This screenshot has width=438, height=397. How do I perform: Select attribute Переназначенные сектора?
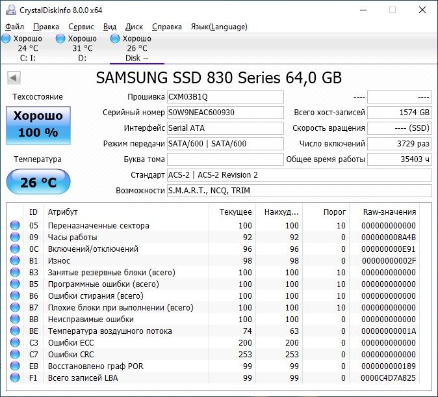[x=99, y=225]
